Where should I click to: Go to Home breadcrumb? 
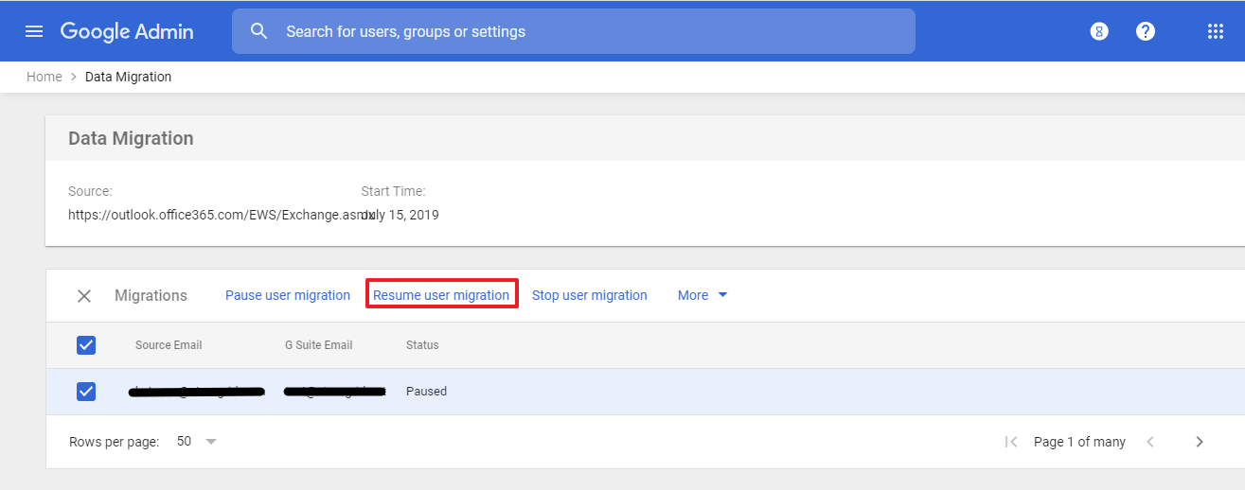[44, 77]
